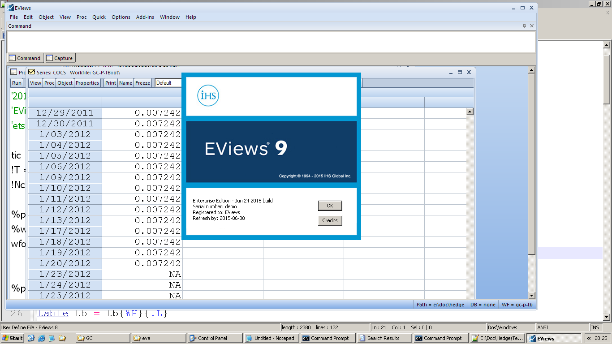Click the View button in series toolbar
Viewport: 612px width, 344px height.
35,83
